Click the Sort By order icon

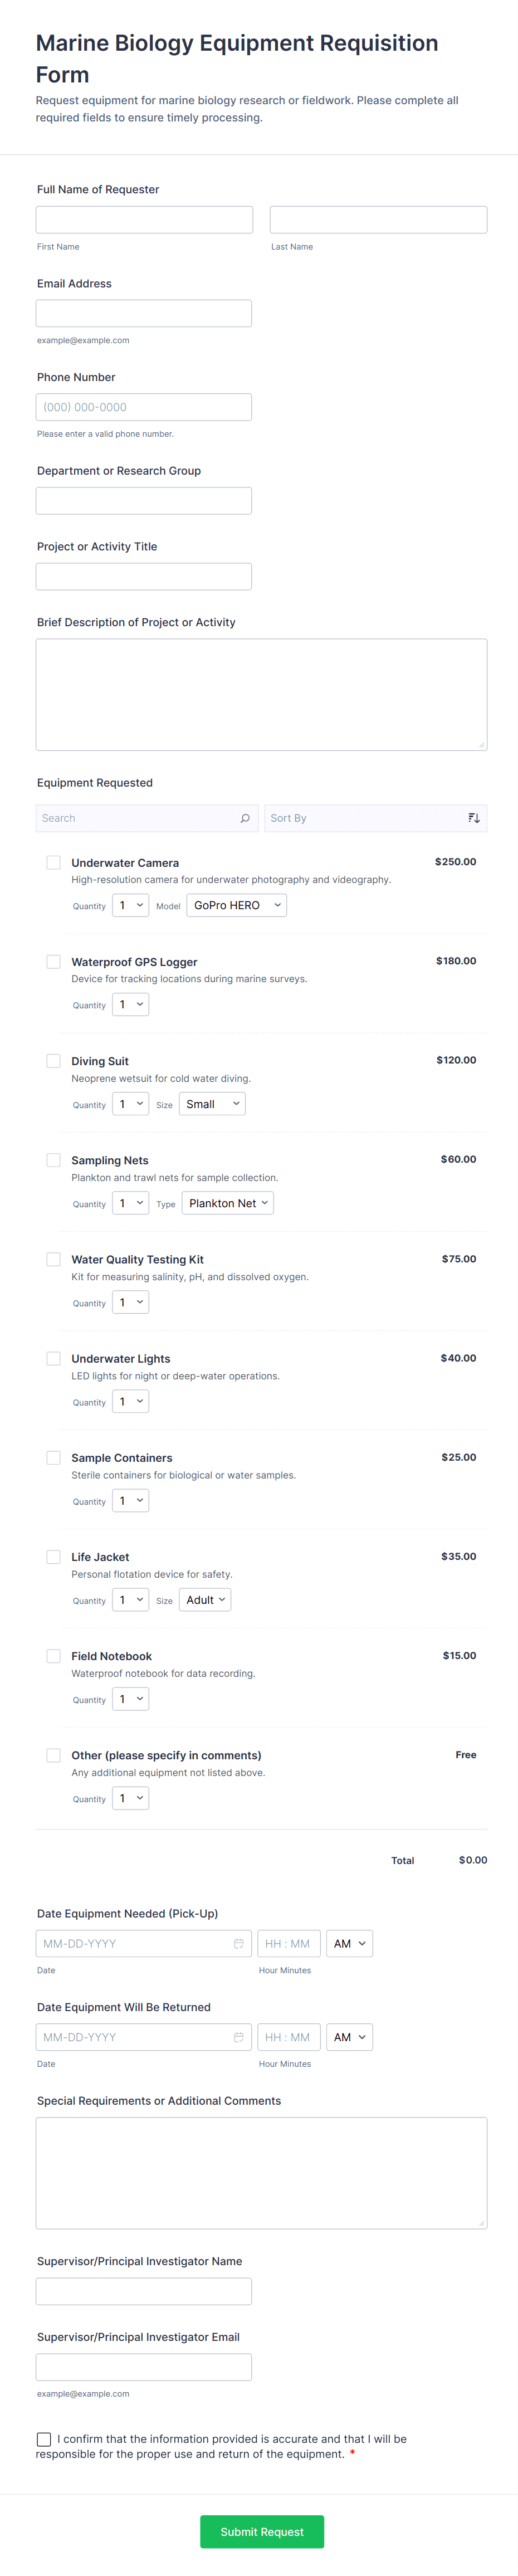(x=474, y=818)
